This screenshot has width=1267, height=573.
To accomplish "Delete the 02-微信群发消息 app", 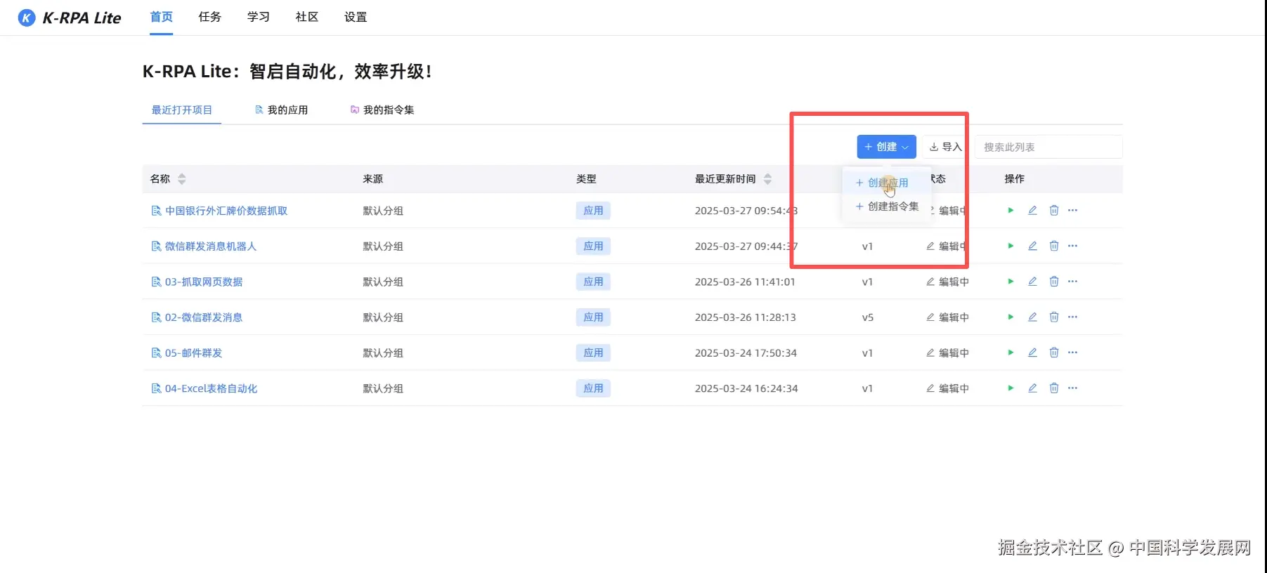I will point(1053,317).
